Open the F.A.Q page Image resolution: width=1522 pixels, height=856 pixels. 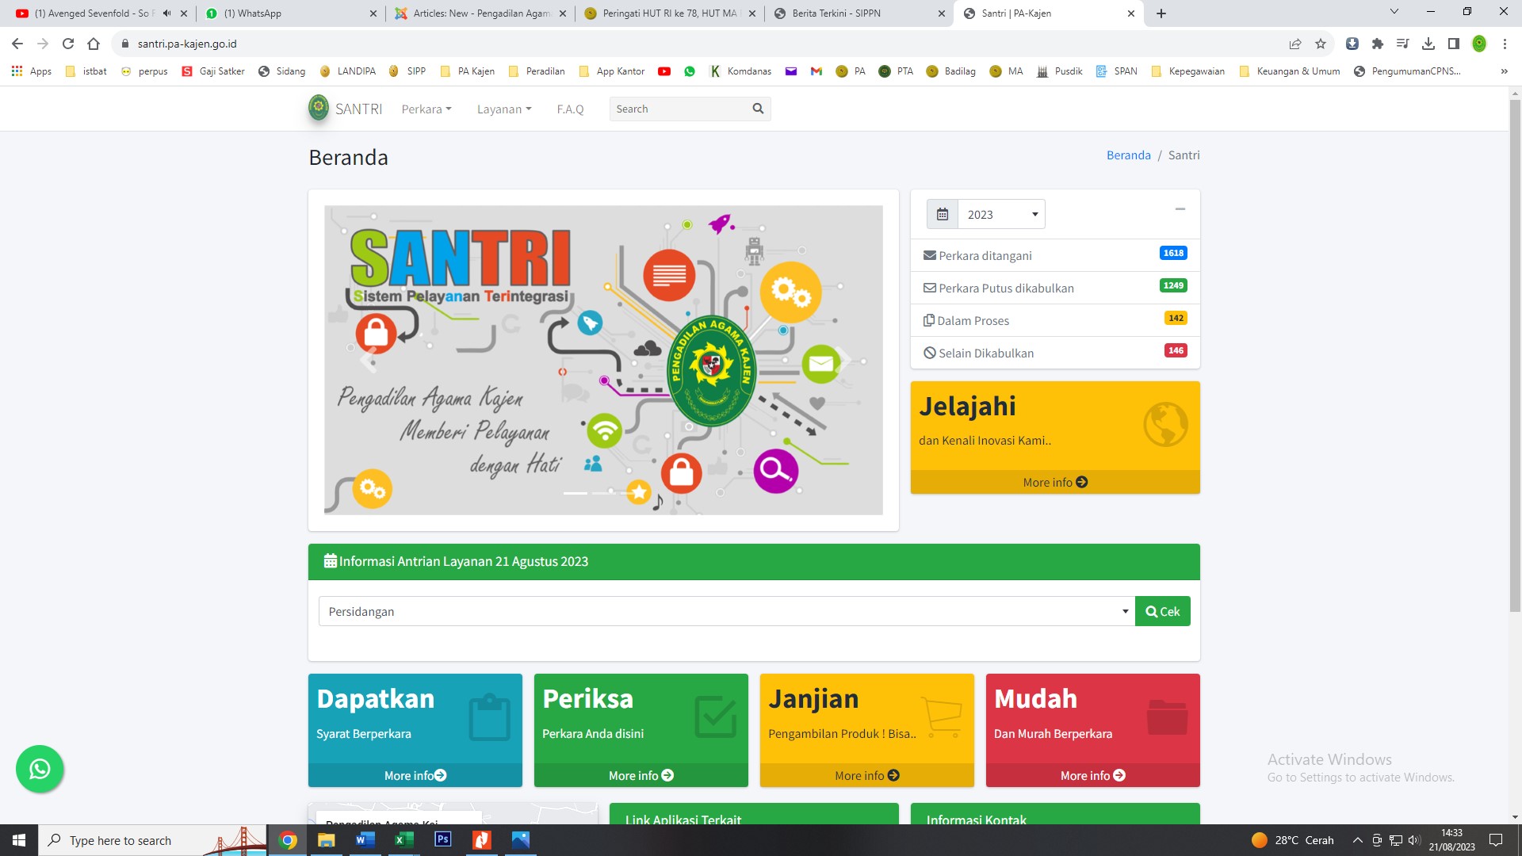(x=570, y=109)
